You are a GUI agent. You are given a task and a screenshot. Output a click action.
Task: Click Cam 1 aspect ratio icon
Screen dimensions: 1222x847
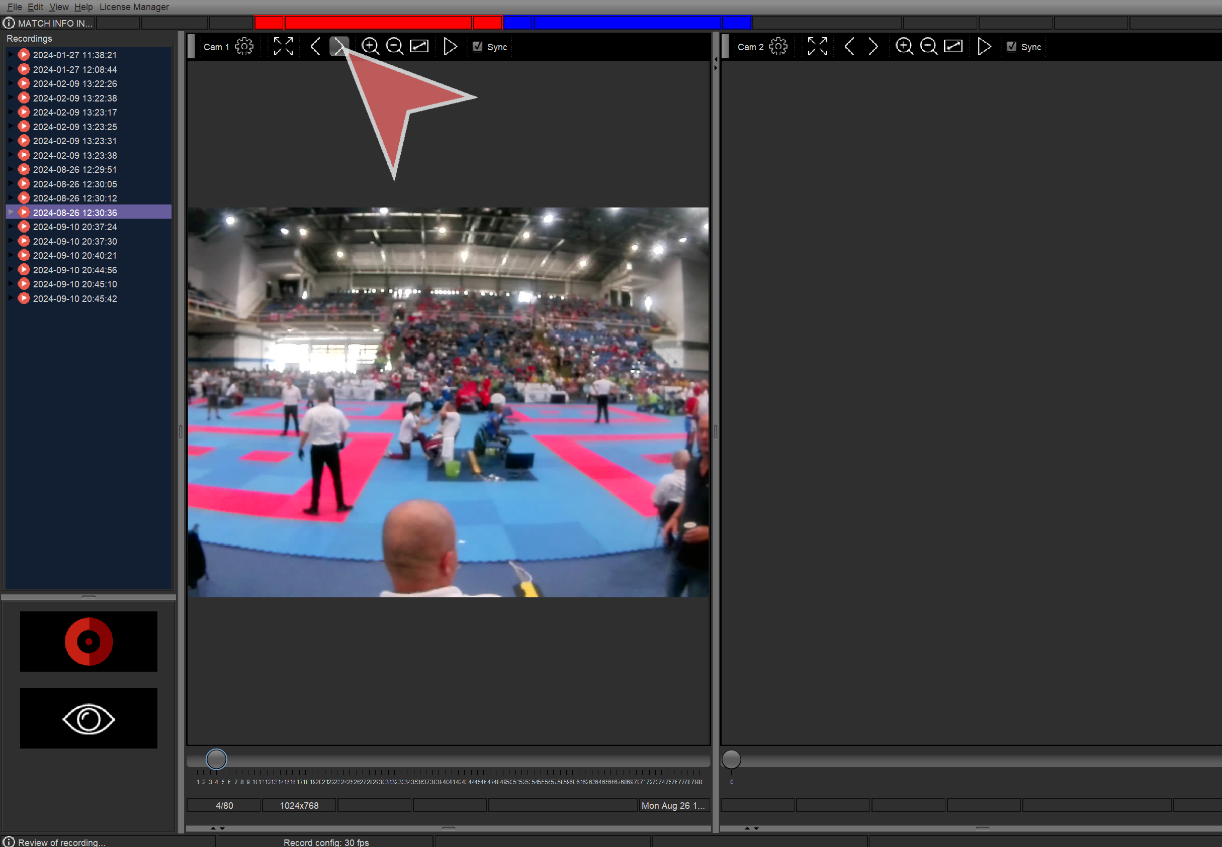(419, 47)
